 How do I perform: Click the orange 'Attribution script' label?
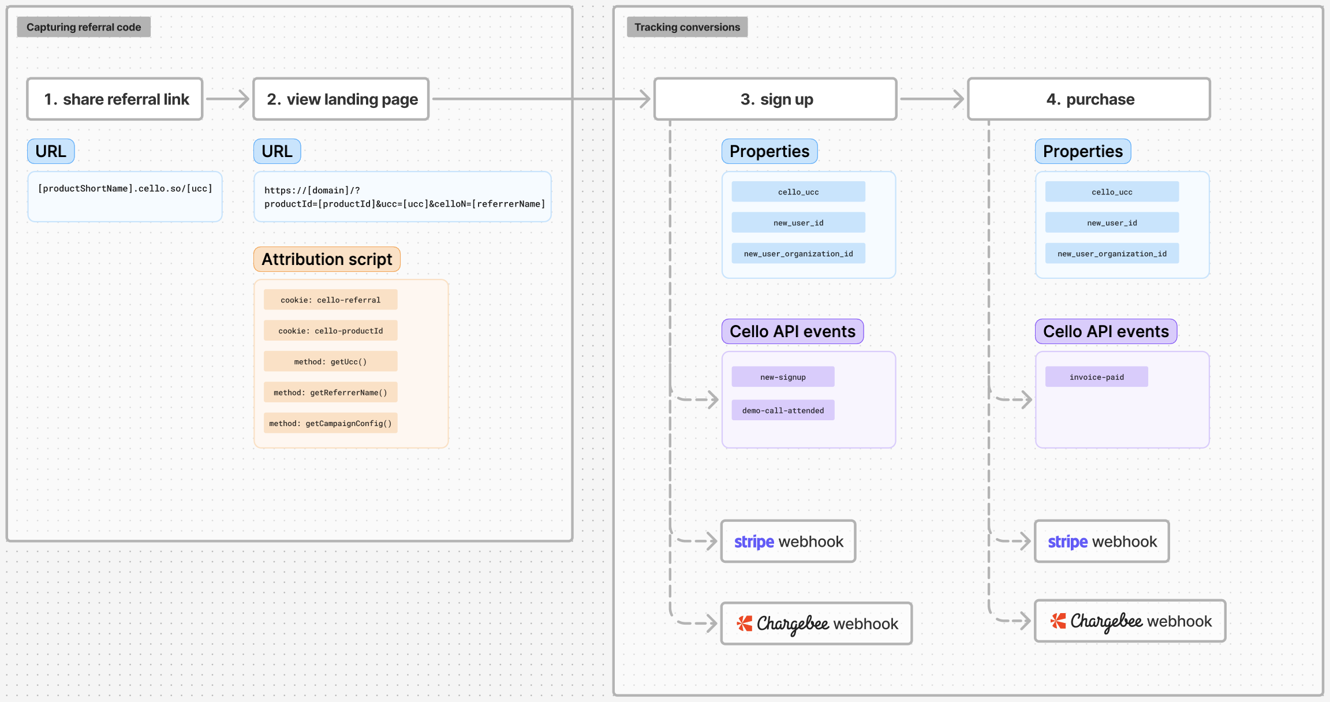point(327,259)
